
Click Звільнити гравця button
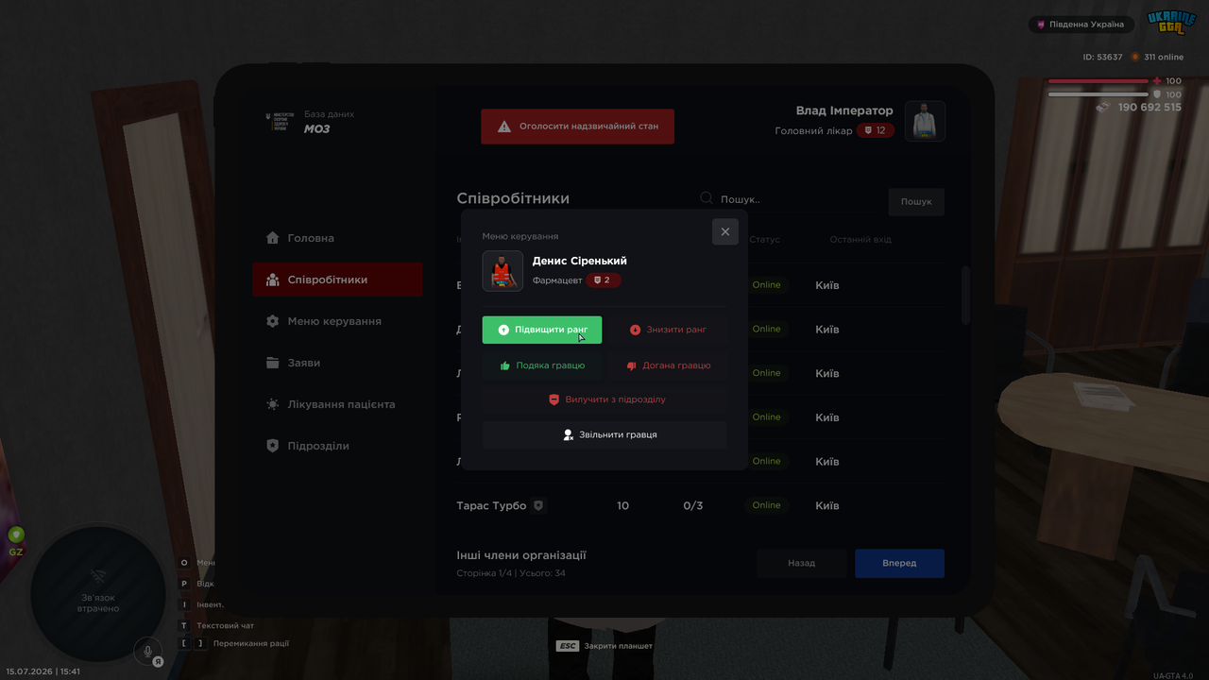coord(604,434)
